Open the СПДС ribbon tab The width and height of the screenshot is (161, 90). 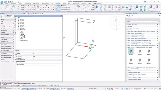point(90,4)
